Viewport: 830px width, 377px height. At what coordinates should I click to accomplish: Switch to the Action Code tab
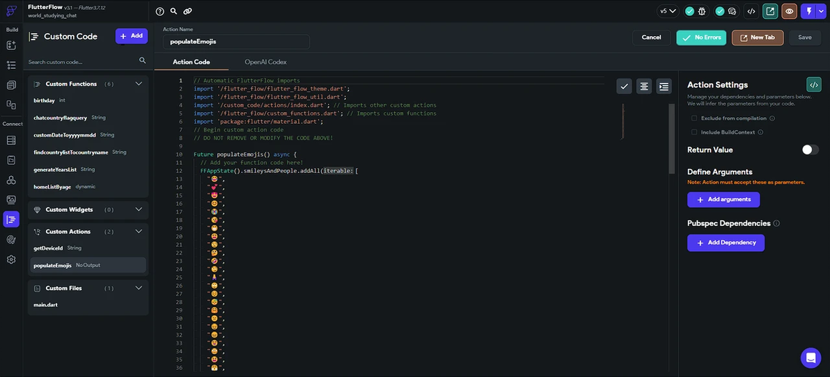click(191, 62)
